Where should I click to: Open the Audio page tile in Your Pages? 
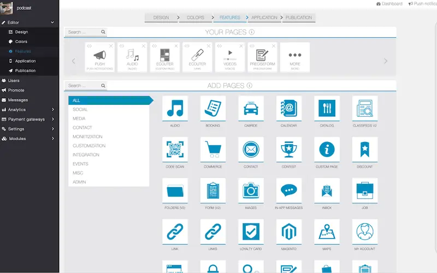132,58
